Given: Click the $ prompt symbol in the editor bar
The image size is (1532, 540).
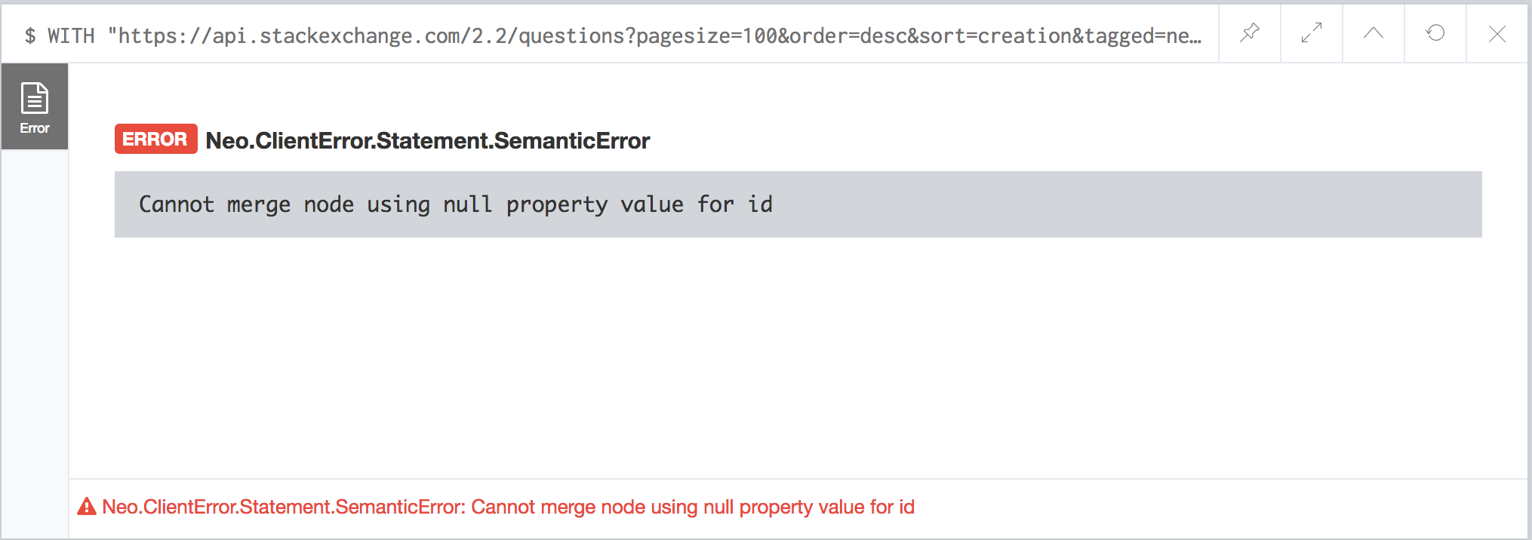Looking at the screenshot, I should [30, 34].
